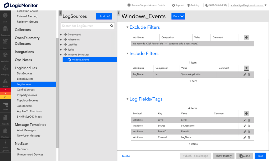Collapse the Exclude Filters section
The width and height of the screenshot is (269, 161).
(127, 27)
